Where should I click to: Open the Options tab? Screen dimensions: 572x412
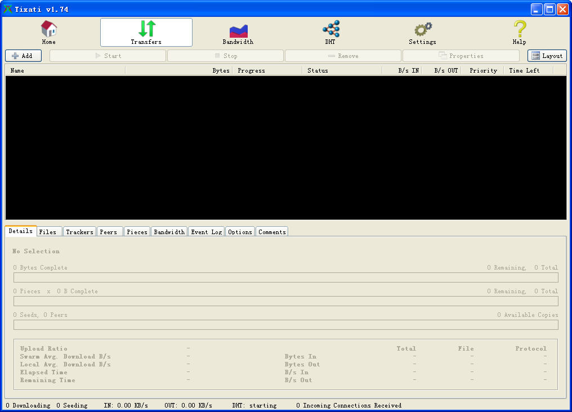click(240, 232)
